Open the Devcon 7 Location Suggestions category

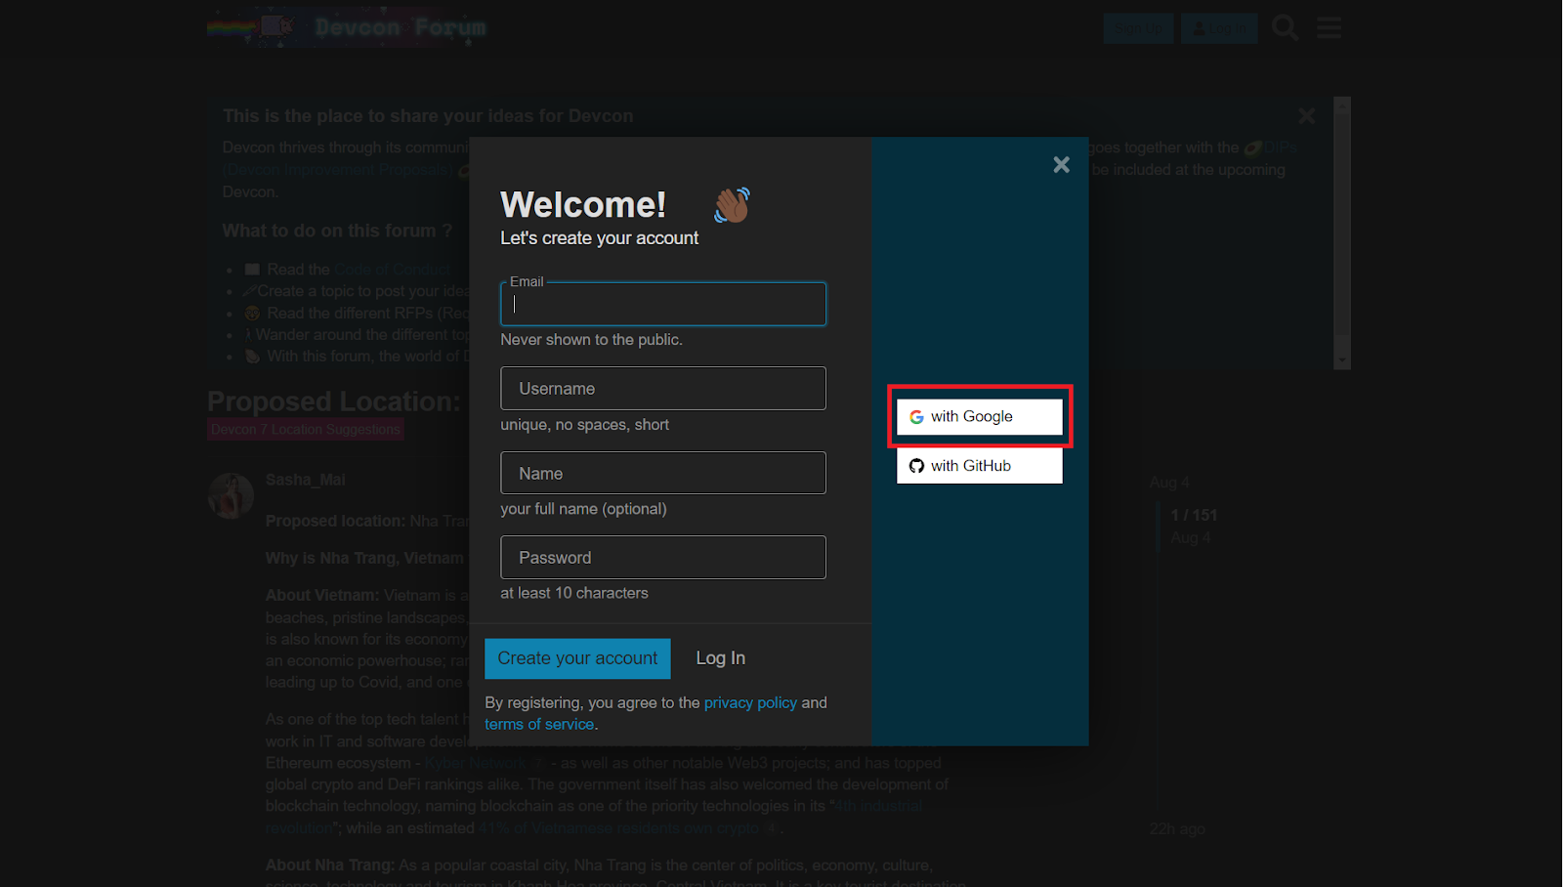[x=306, y=430]
